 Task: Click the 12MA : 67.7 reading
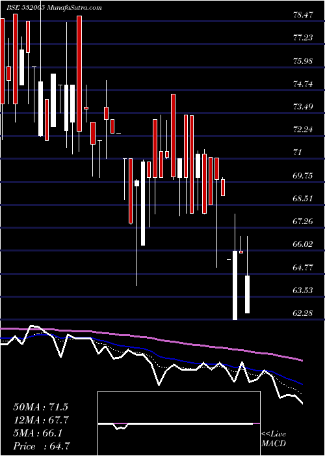[40, 420]
